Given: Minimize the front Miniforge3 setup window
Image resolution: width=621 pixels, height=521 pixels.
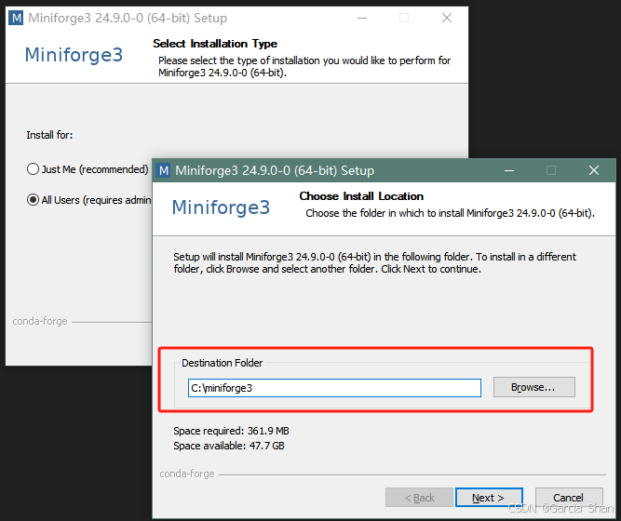Looking at the screenshot, I should click(x=509, y=170).
